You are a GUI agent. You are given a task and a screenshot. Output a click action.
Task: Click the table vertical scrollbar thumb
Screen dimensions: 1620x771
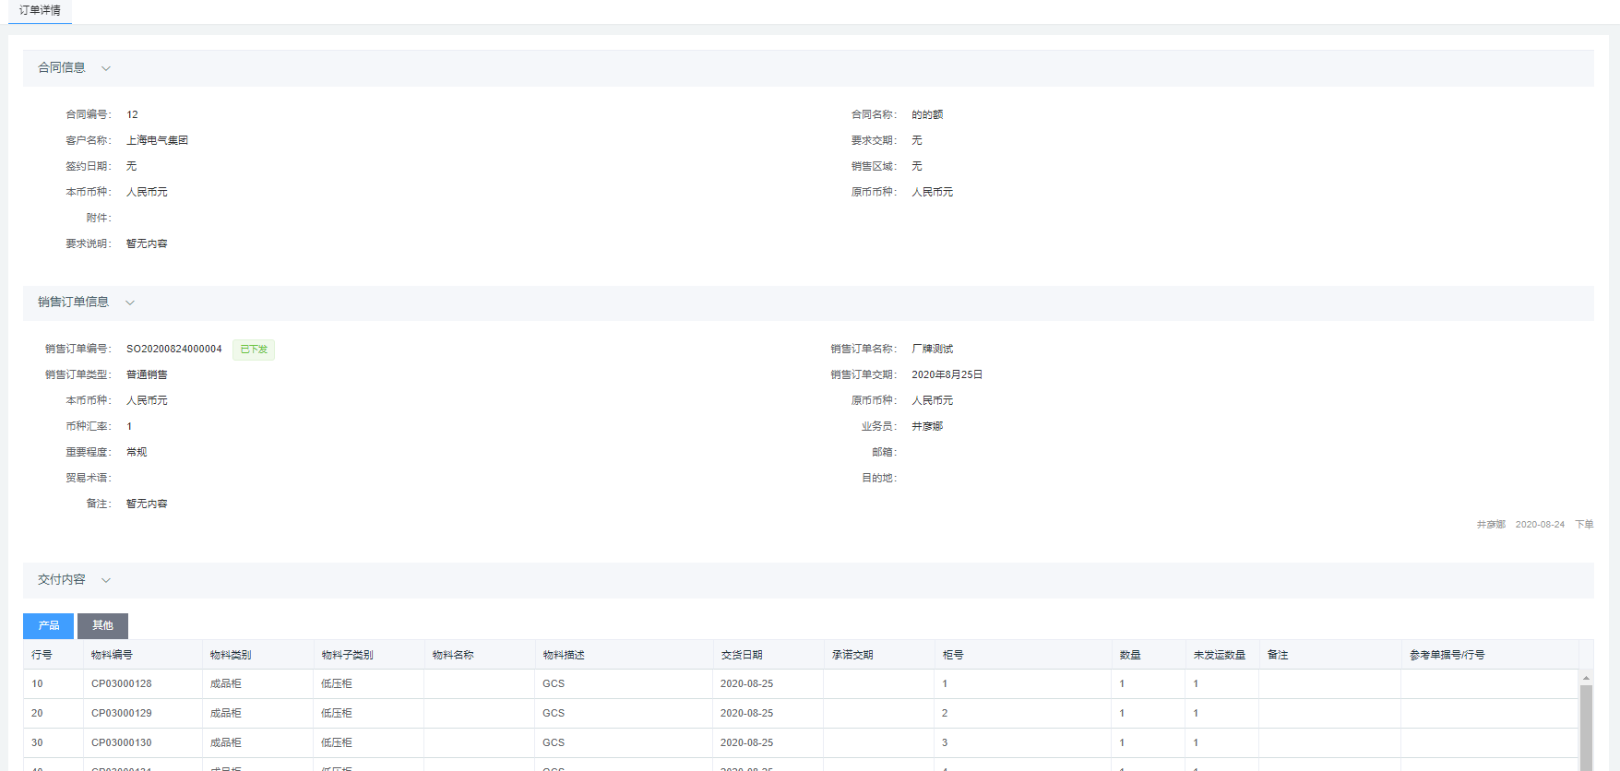pos(1586,729)
